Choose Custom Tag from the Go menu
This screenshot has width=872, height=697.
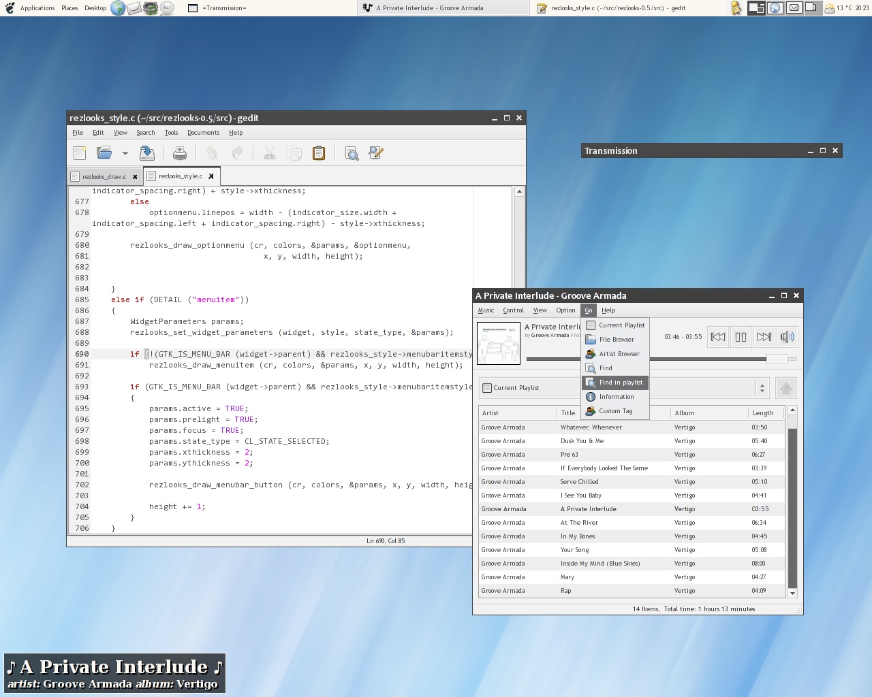click(615, 411)
